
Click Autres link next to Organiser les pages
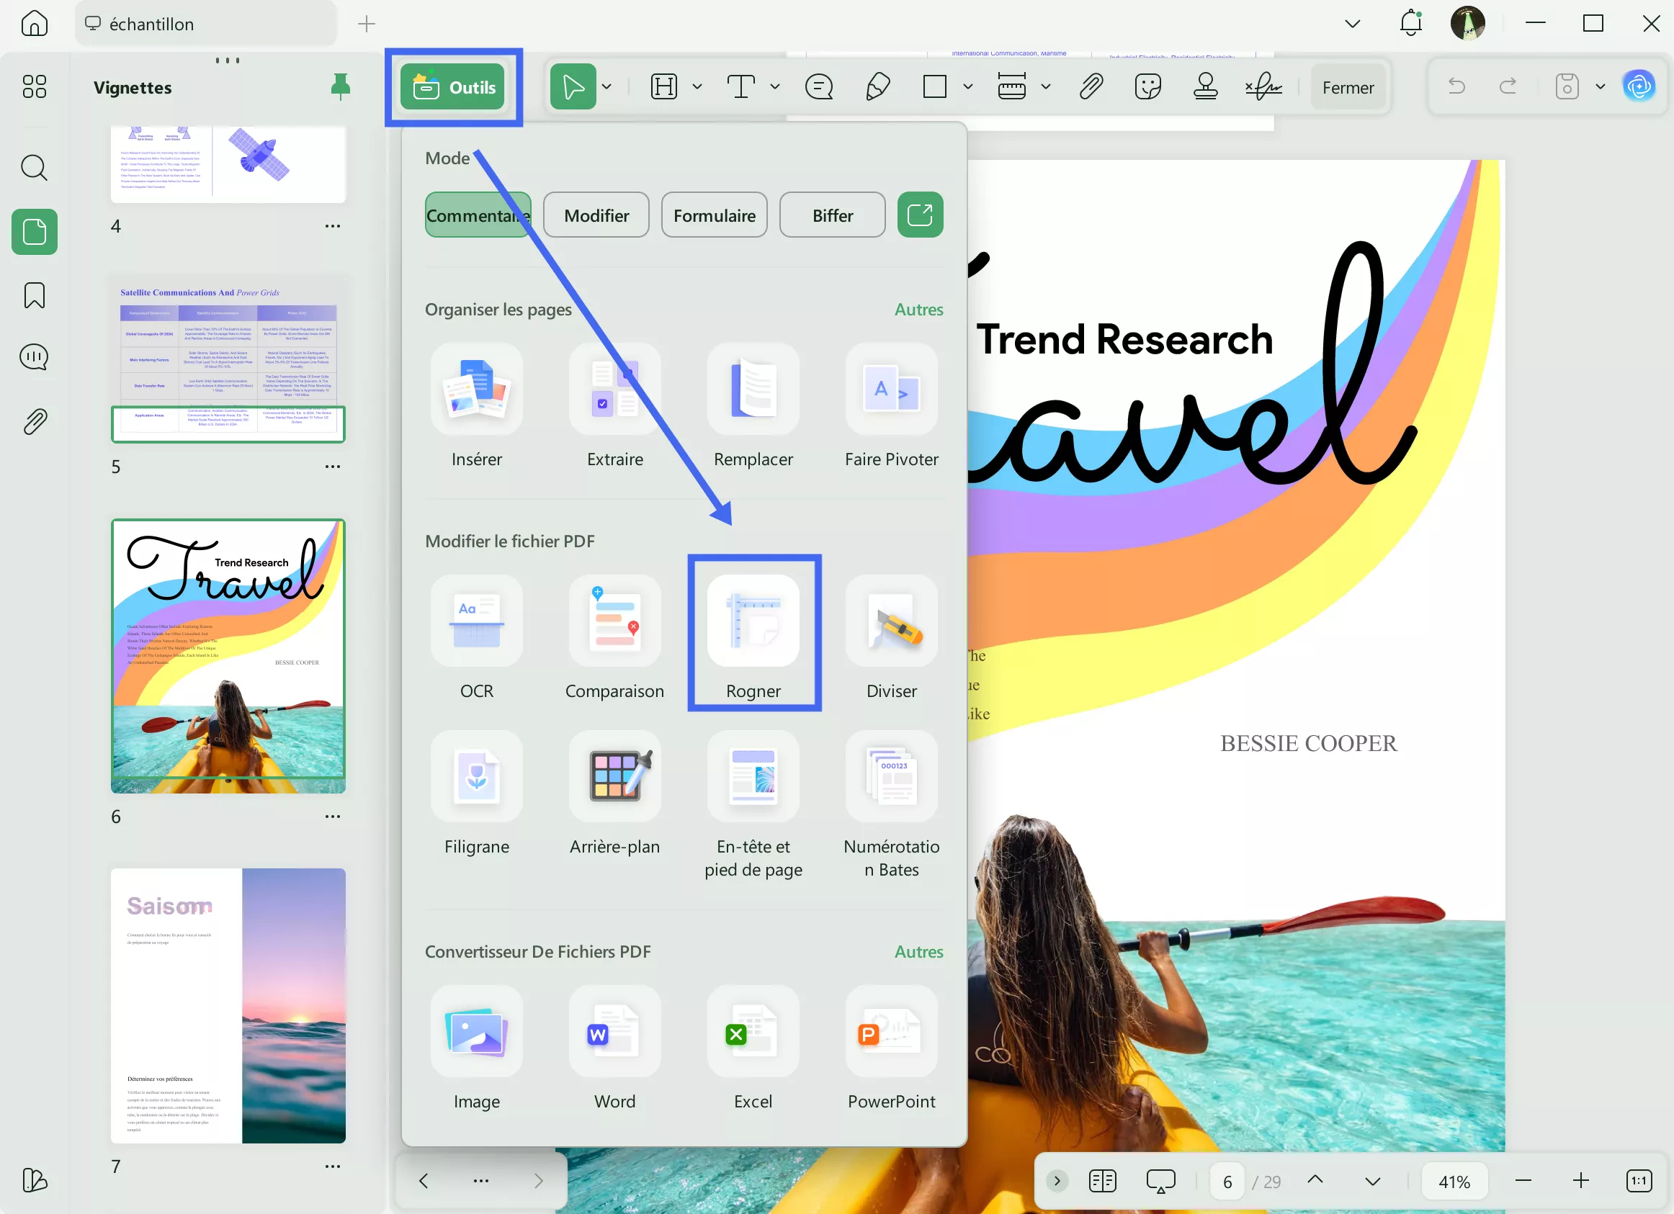[x=918, y=309]
